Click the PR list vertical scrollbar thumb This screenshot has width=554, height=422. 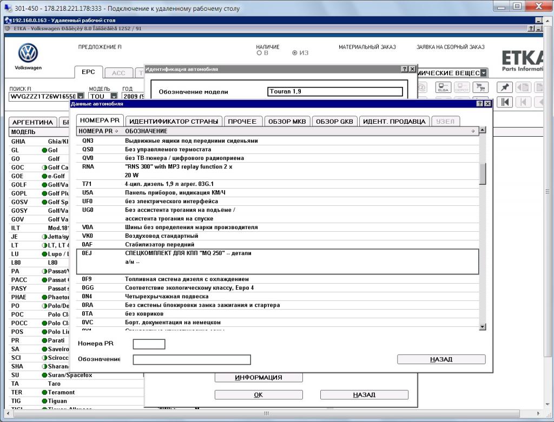[482, 173]
